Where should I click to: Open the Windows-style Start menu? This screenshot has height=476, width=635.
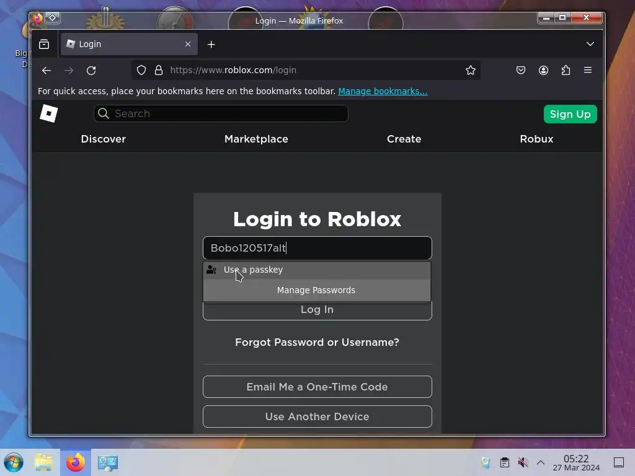(x=14, y=462)
